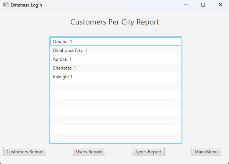Open the Types Report
The height and width of the screenshot is (164, 229).
click(148, 152)
